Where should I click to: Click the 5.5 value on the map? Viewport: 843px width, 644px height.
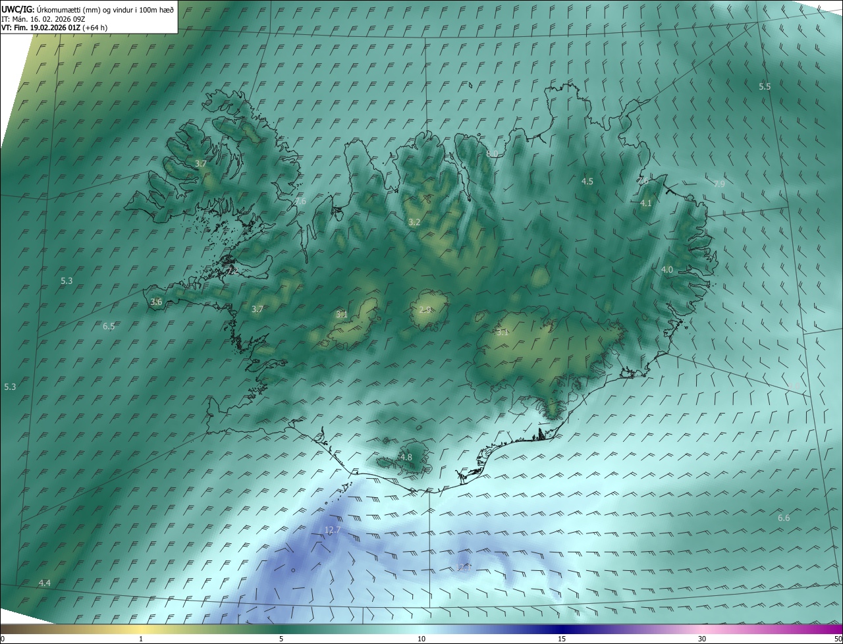(765, 87)
